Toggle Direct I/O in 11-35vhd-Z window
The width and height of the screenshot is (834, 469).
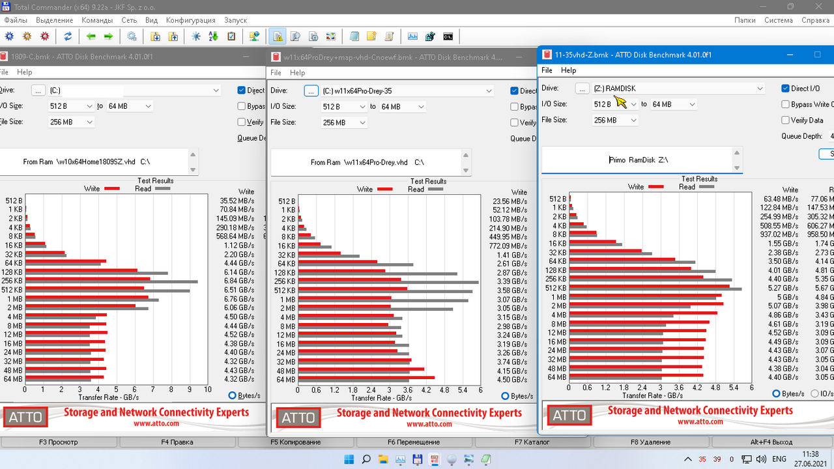click(786, 89)
